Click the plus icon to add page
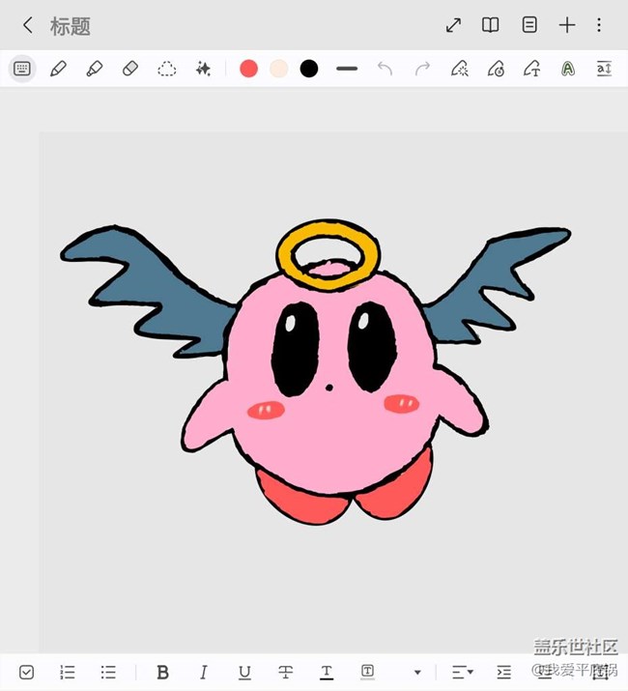Viewport: 628px width, 691px height. click(x=567, y=26)
